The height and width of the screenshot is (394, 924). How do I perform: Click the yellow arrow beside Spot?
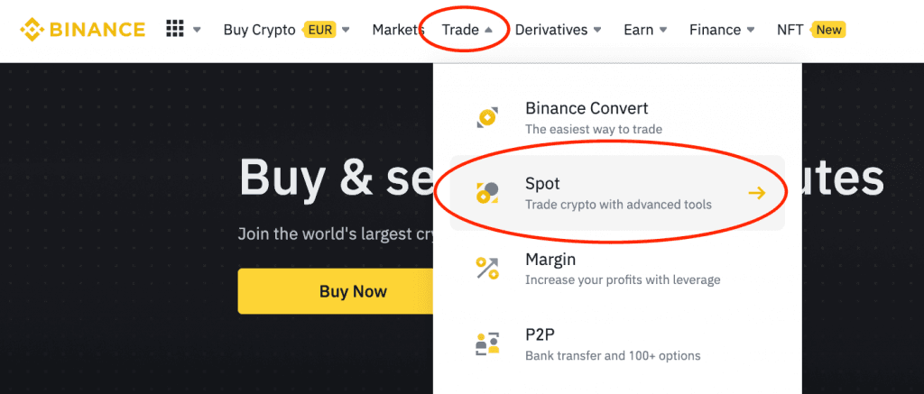pyautogui.click(x=756, y=193)
